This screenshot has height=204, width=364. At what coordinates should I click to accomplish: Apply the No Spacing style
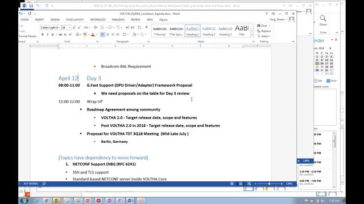pos(176,31)
